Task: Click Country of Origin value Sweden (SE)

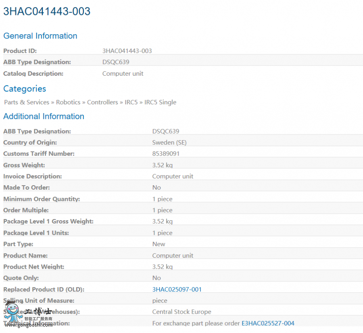Action: [169, 143]
